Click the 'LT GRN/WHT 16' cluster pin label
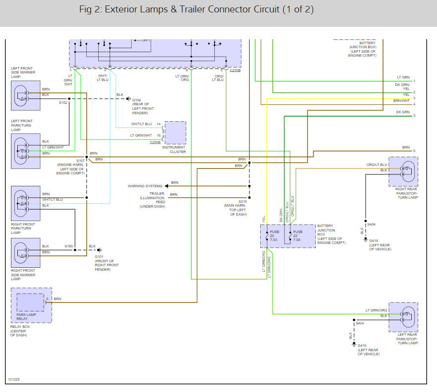The image size is (437, 392). point(145,136)
